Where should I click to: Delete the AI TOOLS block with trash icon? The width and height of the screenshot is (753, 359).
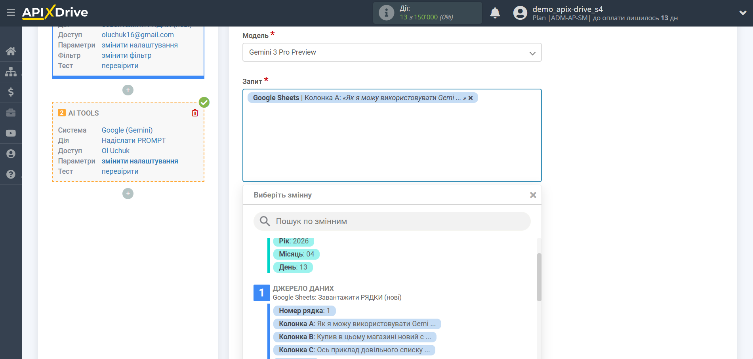[x=195, y=113]
